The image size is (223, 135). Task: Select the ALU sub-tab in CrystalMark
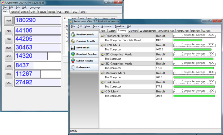point(66,18)
